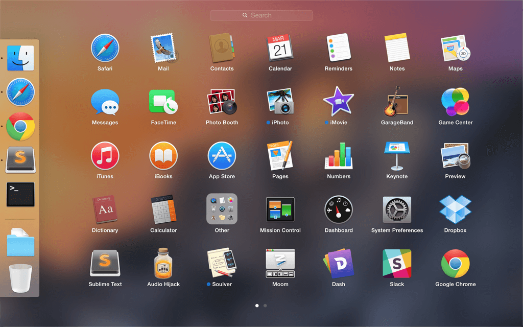Image resolution: width=523 pixels, height=327 pixels.
Task: Launch iTunes
Action: pyautogui.click(x=105, y=156)
